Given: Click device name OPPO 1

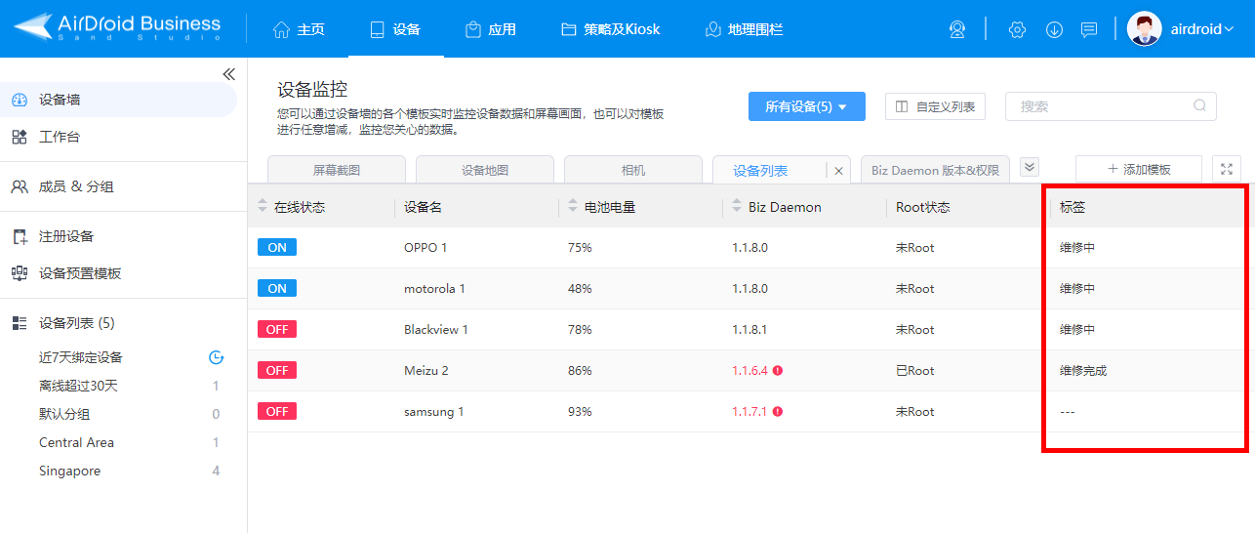Looking at the screenshot, I should click(425, 248).
